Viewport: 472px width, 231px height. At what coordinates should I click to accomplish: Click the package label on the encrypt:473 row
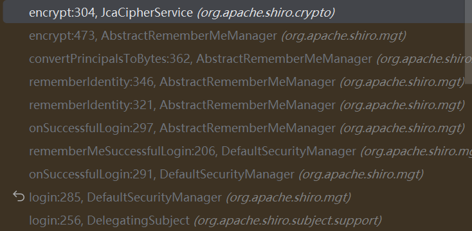tap(343, 36)
